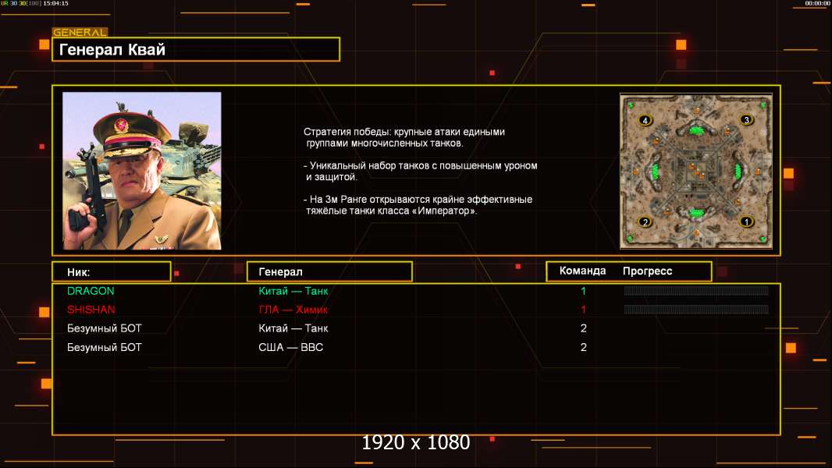Click the 'Команда' column header

click(x=582, y=271)
